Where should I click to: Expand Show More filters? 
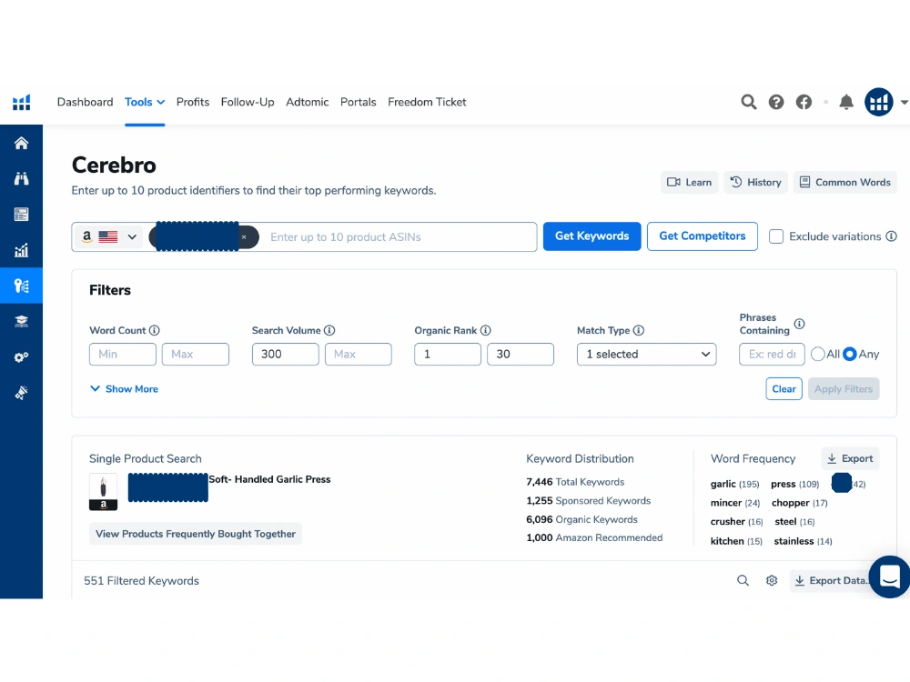(124, 388)
